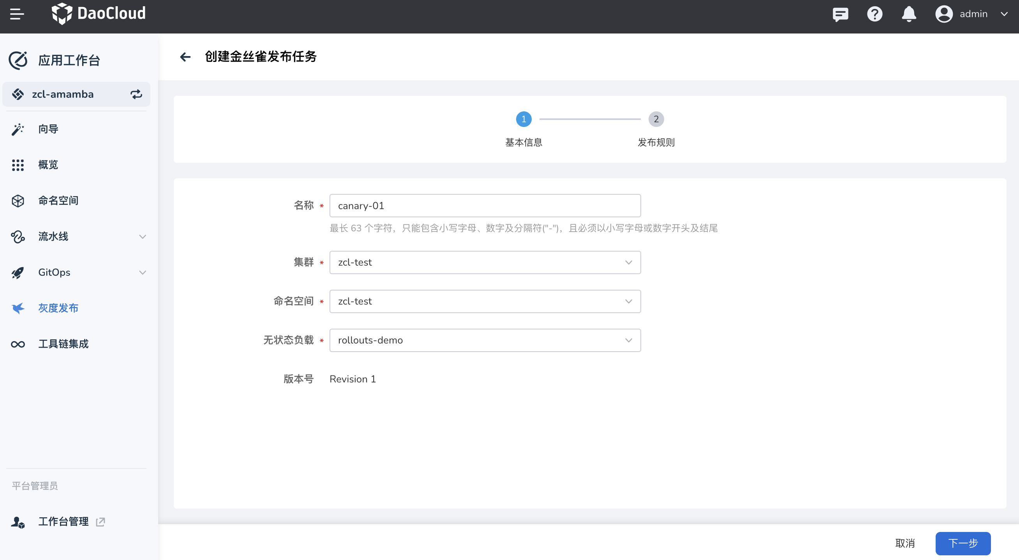Click the 应用工作台 workbench icon
1019x560 pixels.
point(18,60)
